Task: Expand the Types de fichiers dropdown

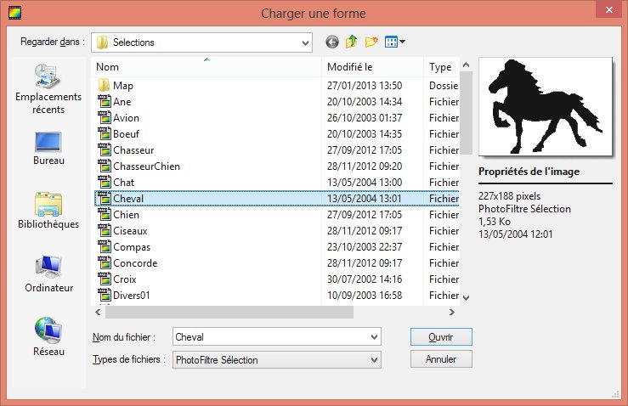Action: coord(373,359)
